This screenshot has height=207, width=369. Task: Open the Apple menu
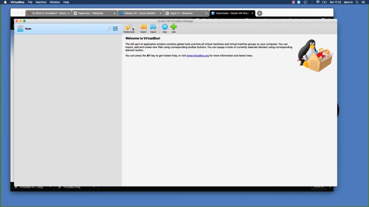tap(5, 2)
